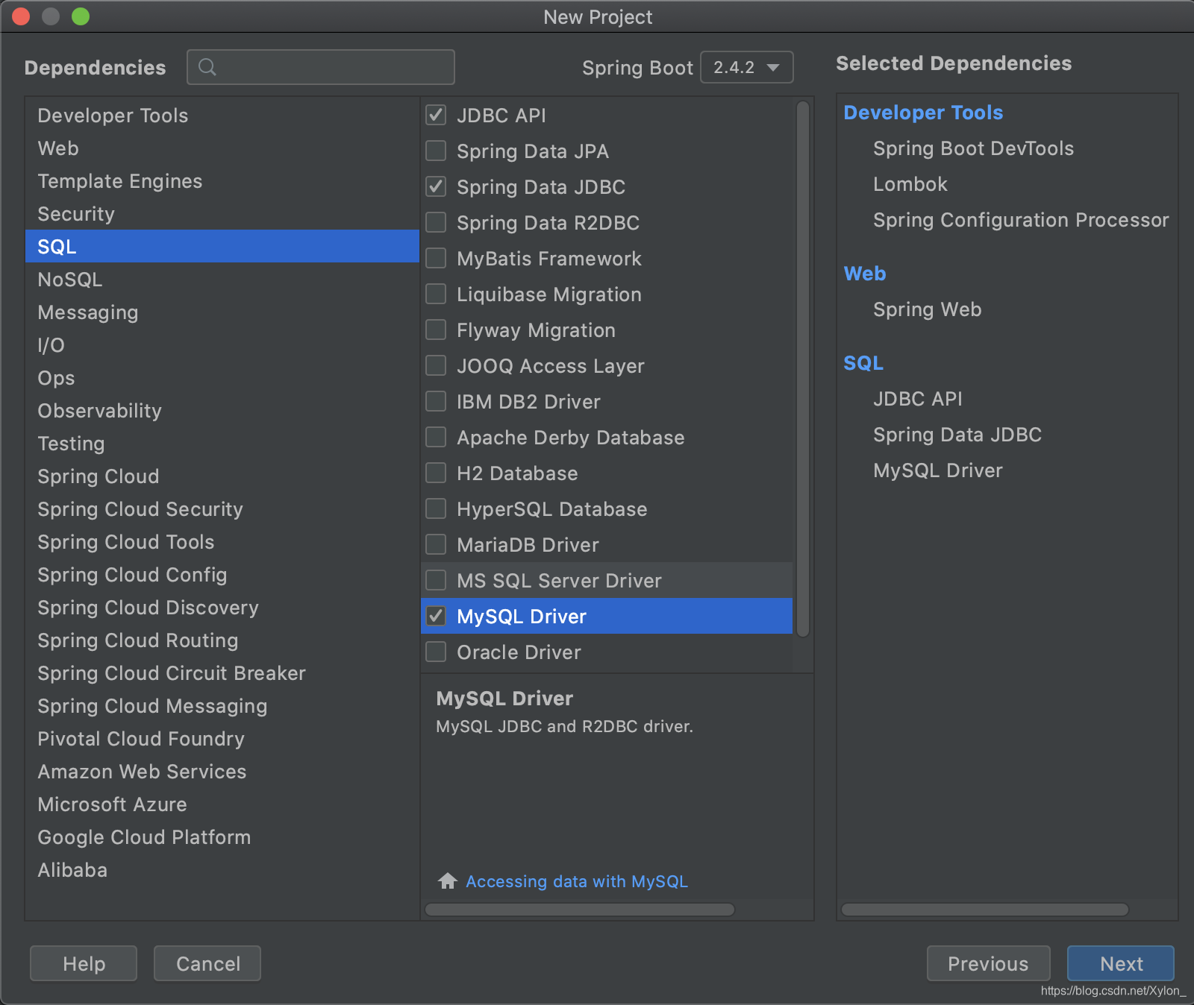1194x1005 pixels.
Task: Click the Next button
Action: coord(1121,963)
